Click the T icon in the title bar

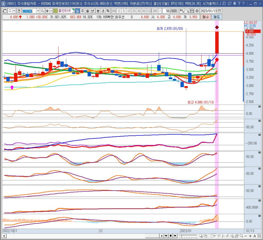pyautogui.click(x=239, y=3)
